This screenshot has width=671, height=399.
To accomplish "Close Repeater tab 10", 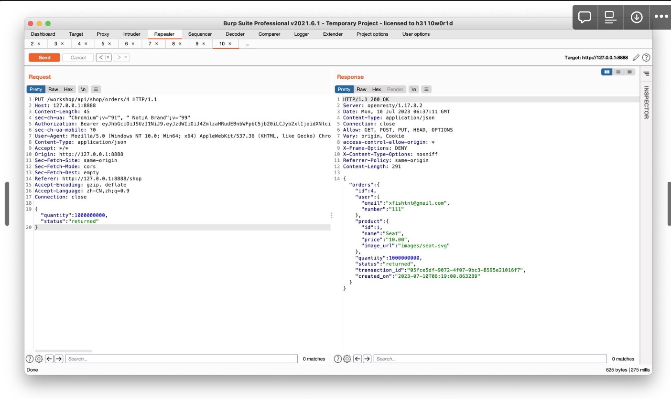I will click(x=229, y=44).
